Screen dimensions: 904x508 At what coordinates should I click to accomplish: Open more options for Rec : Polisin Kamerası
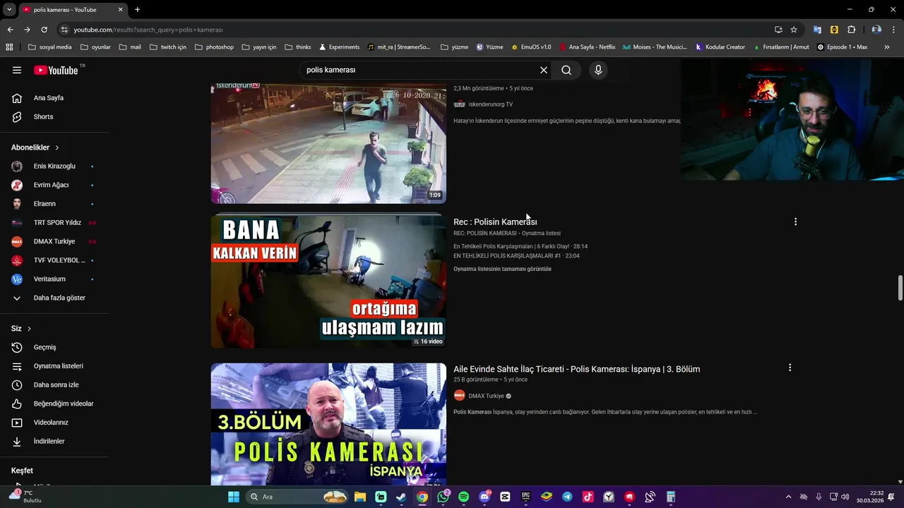795,222
